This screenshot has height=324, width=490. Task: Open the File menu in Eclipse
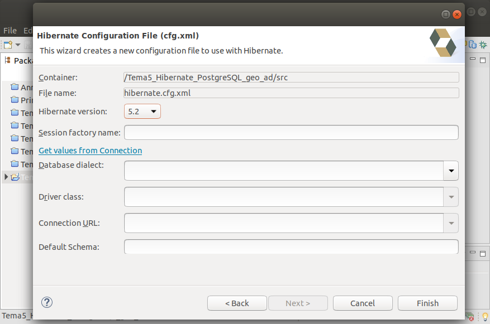10,31
